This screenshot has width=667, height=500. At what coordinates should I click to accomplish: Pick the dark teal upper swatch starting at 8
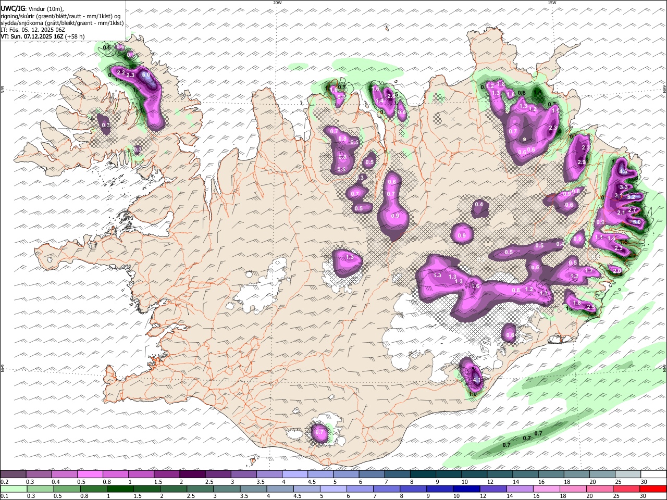tap(422, 474)
